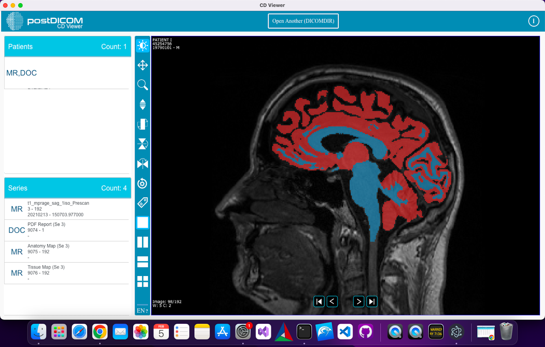Jump to the last image slice
Image resolution: width=545 pixels, height=347 pixels.
[x=372, y=301]
